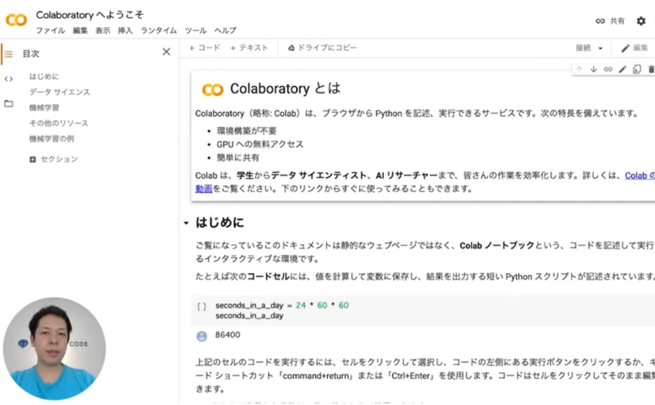
Task: Open the ファイル menu
Action: point(50,30)
